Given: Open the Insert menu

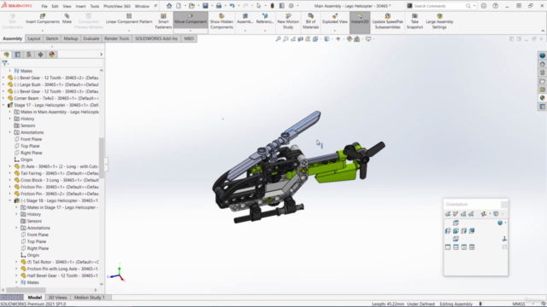Looking at the screenshot, I should [80, 6].
